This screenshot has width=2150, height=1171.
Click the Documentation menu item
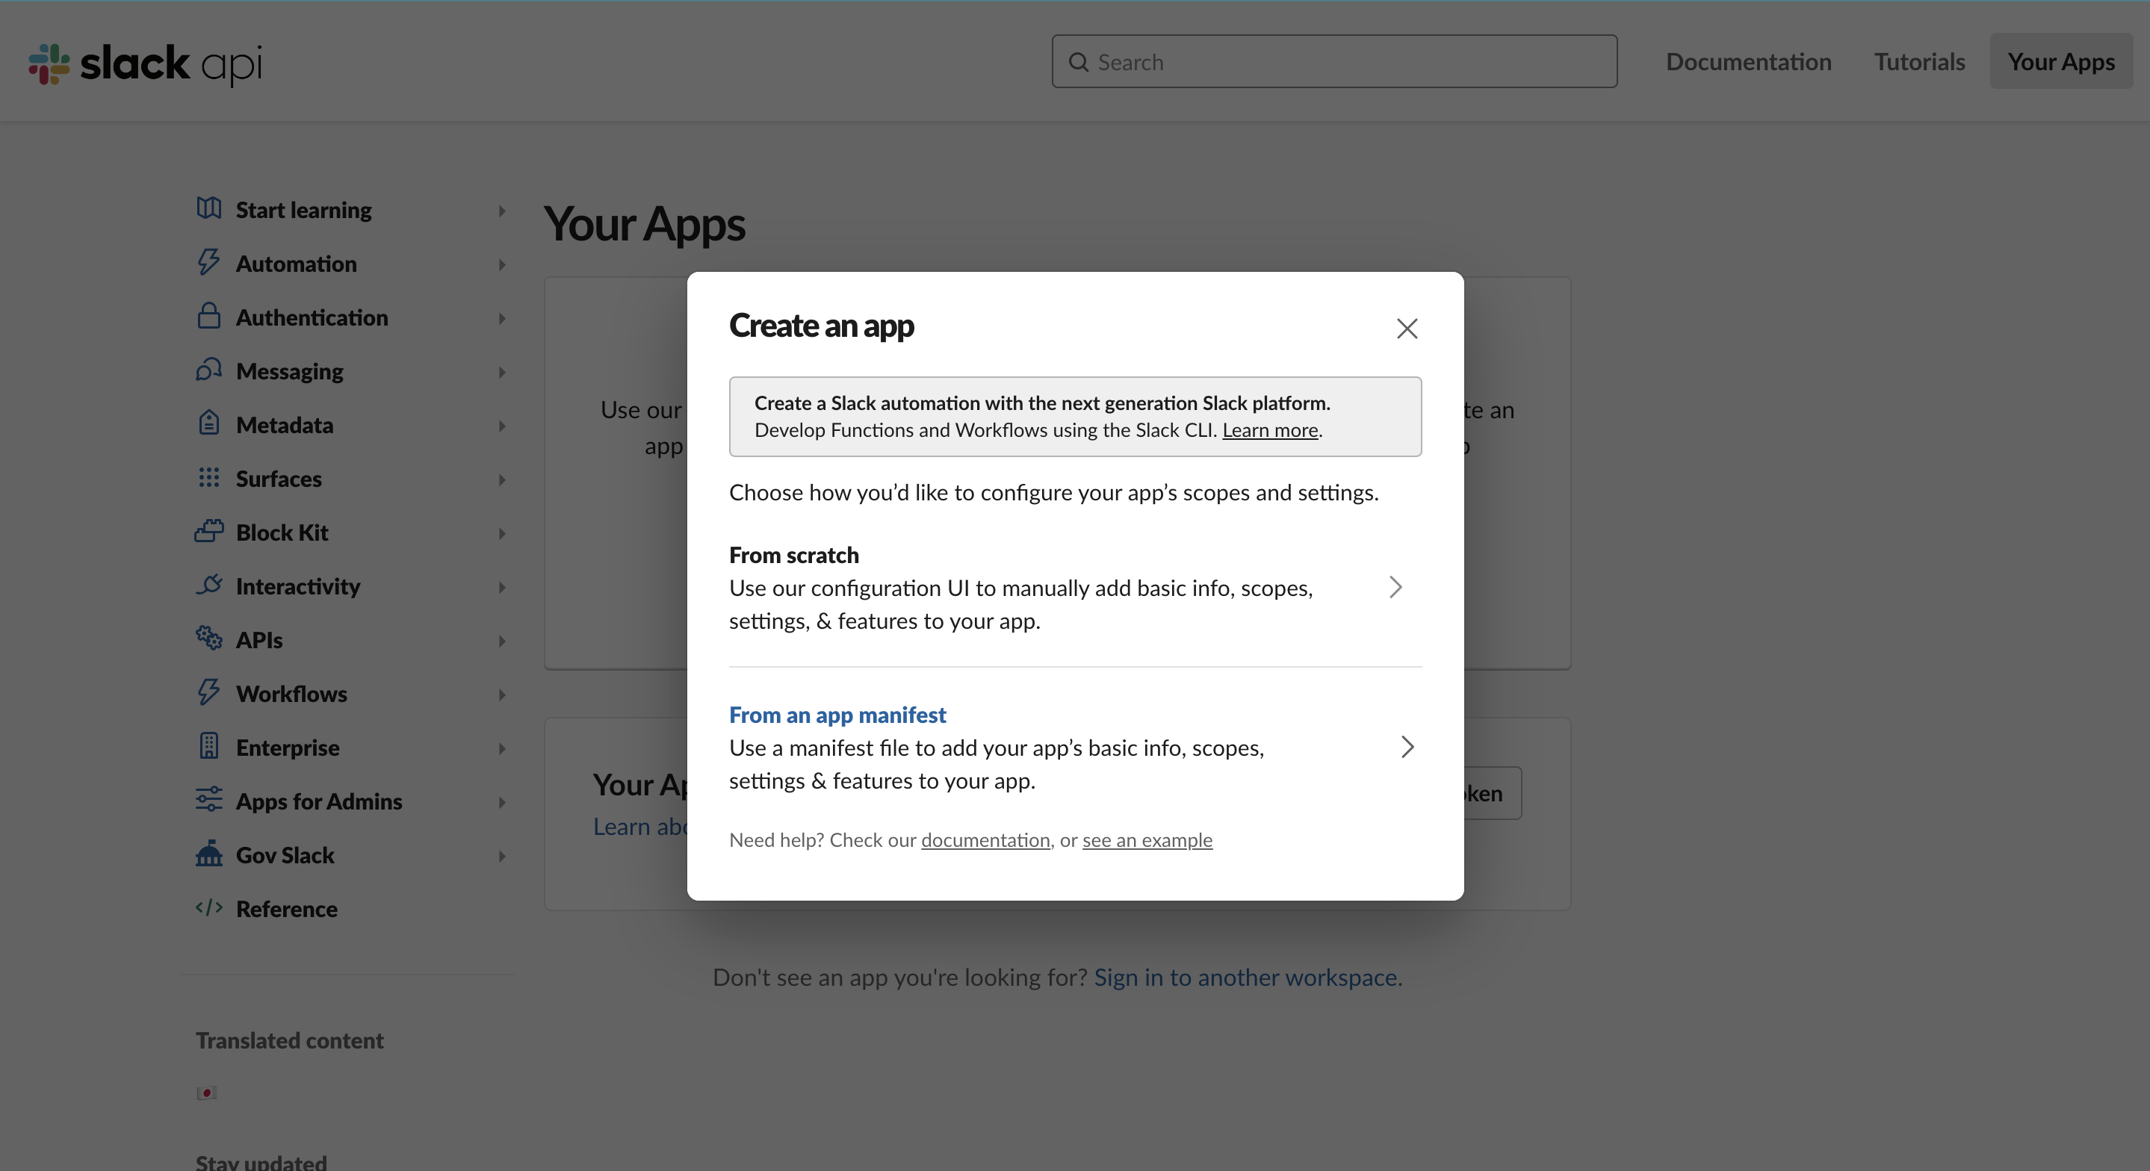coord(1747,60)
